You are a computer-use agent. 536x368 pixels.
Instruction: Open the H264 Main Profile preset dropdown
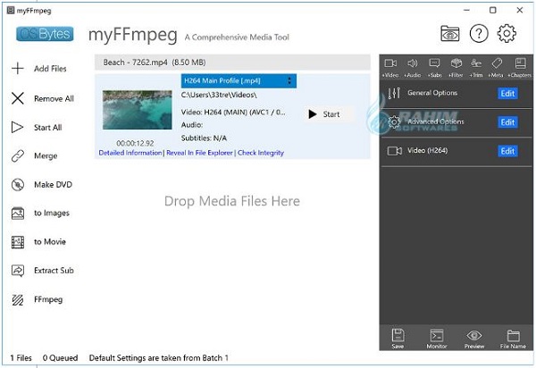pyautogui.click(x=239, y=81)
